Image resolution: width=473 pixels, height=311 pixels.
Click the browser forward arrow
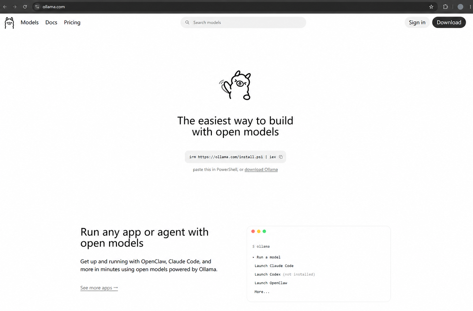(15, 7)
